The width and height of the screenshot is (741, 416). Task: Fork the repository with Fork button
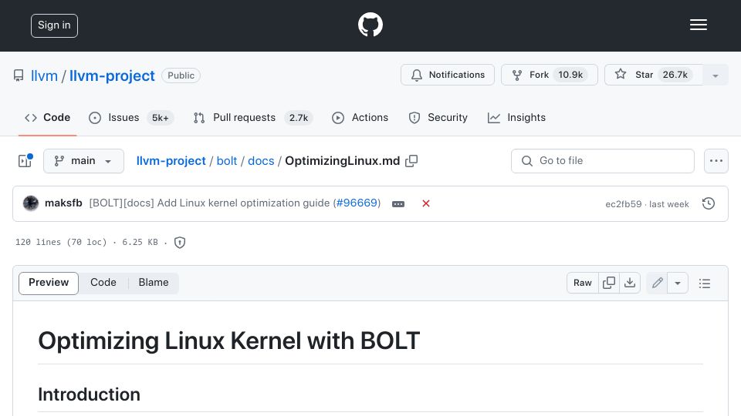click(x=549, y=75)
